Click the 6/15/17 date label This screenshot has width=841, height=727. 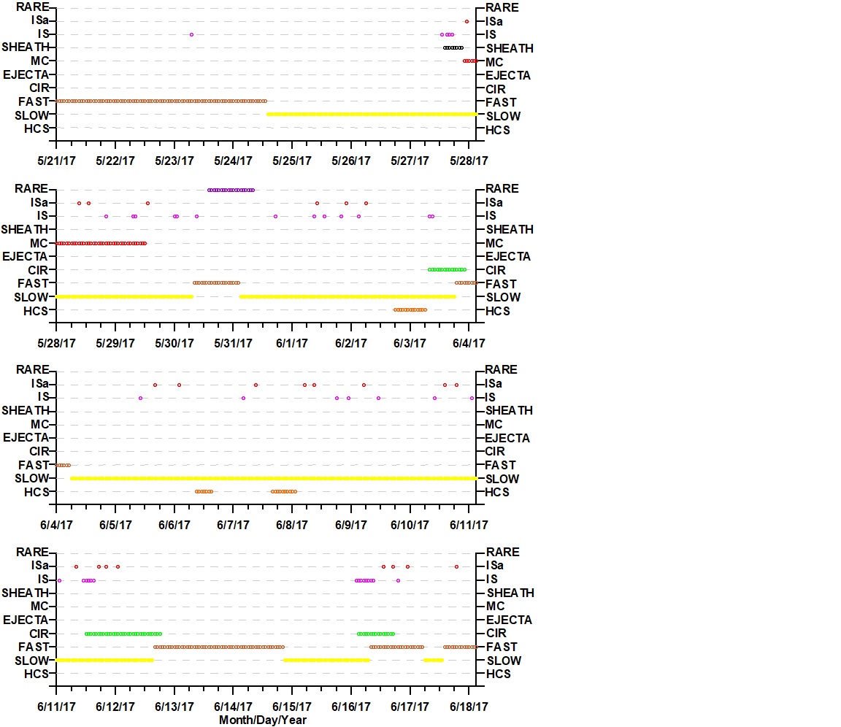[292, 707]
